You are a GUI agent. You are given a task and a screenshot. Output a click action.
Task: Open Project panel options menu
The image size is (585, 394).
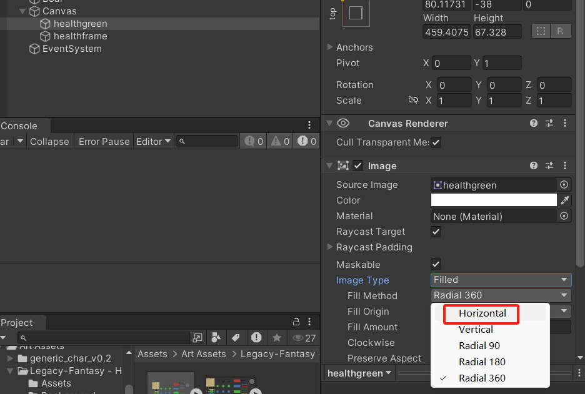click(309, 322)
